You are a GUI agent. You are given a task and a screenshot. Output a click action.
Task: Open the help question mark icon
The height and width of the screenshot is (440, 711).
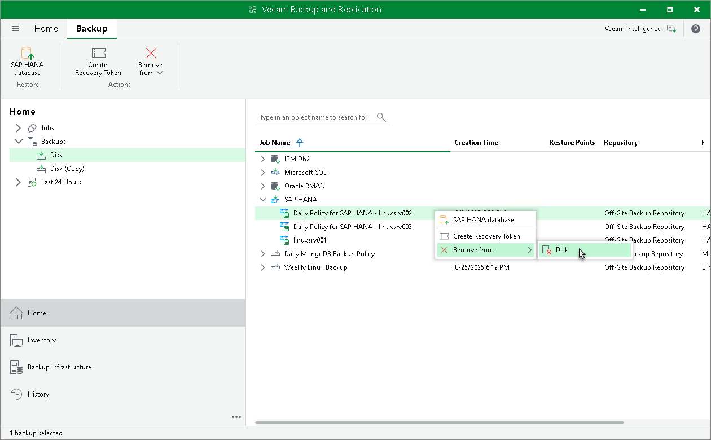695,29
